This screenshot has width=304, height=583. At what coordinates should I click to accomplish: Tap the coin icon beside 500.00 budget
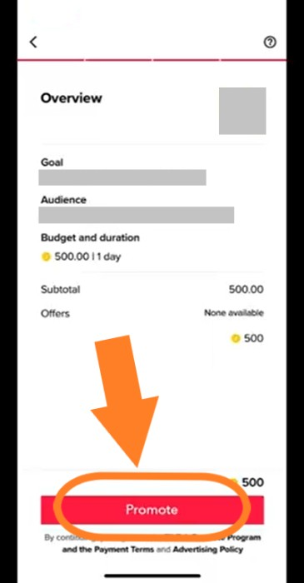(46, 257)
